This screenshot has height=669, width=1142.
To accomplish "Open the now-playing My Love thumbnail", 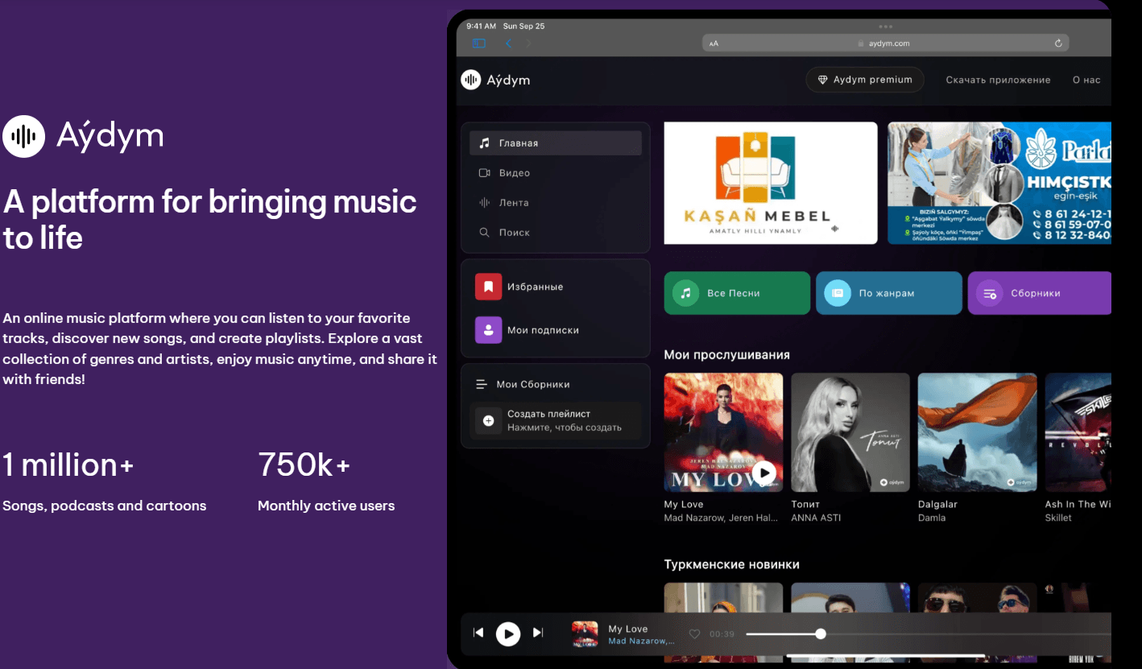I will [585, 634].
